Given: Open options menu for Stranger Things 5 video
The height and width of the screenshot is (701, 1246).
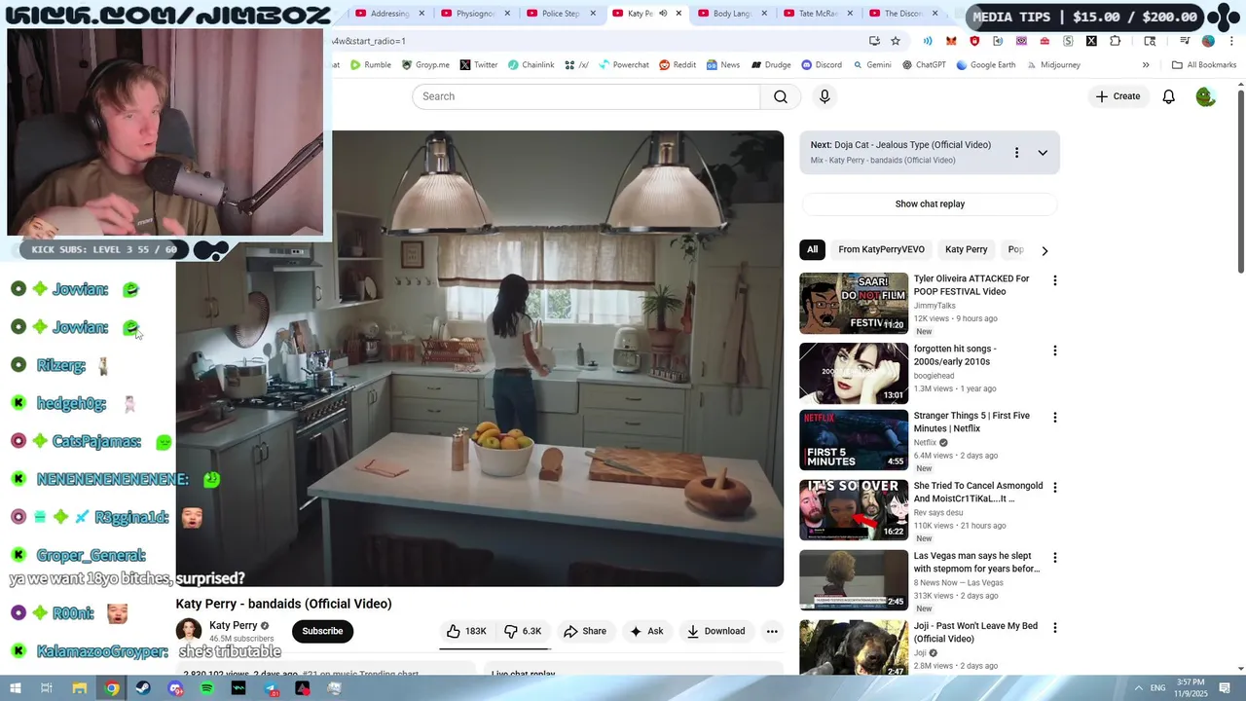Looking at the screenshot, I should point(1054,418).
